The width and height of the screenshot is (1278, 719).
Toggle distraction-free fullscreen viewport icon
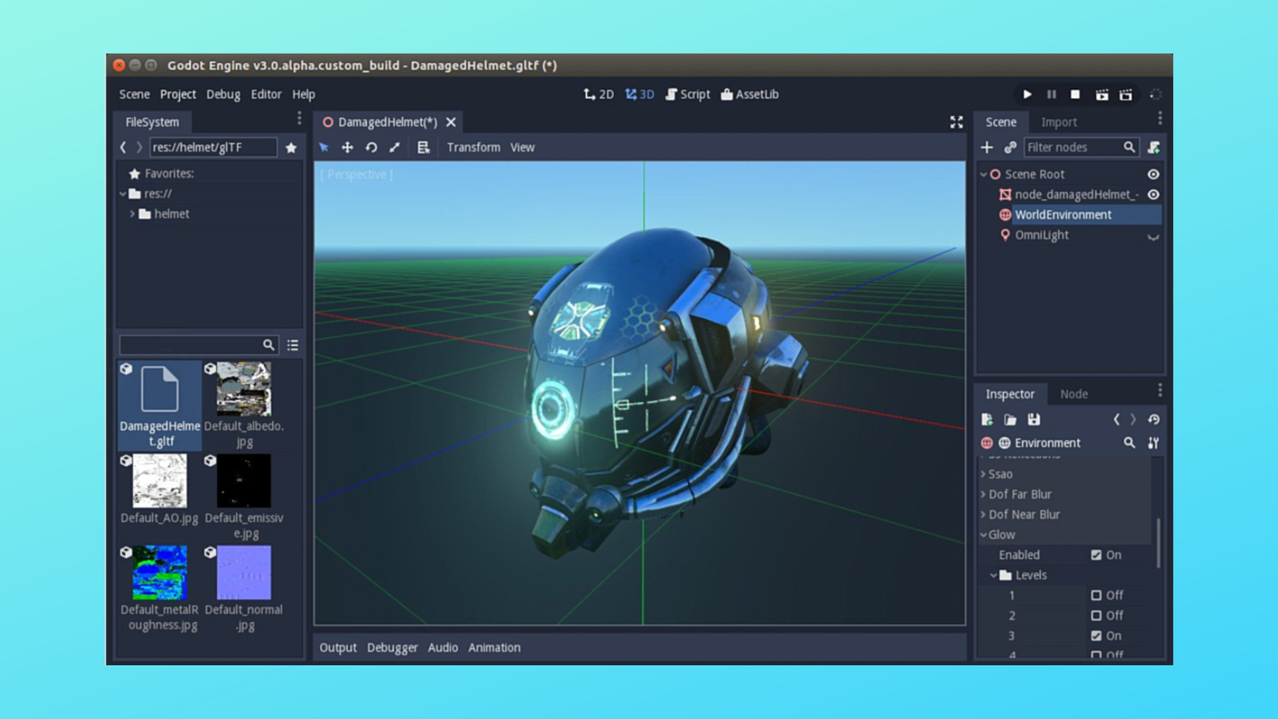[956, 122]
